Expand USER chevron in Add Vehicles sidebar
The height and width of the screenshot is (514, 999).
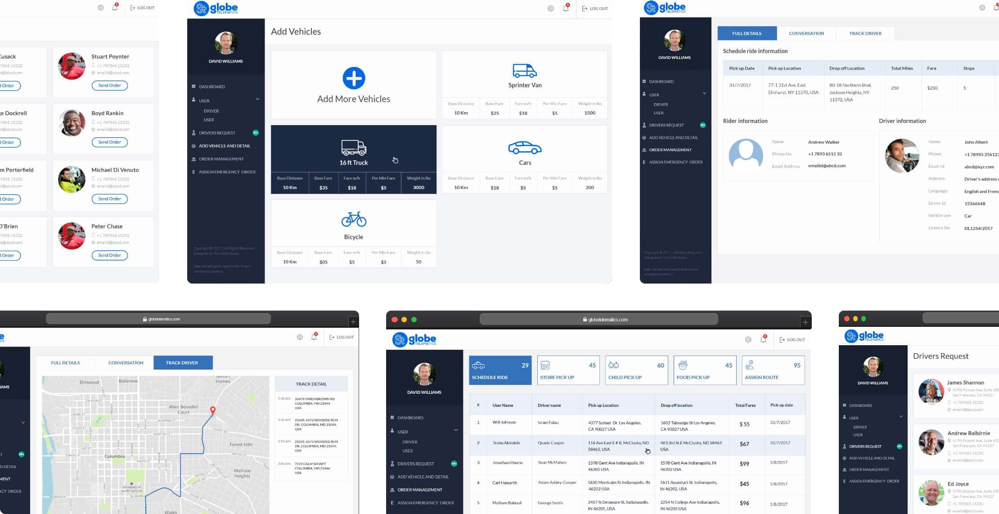pos(257,99)
